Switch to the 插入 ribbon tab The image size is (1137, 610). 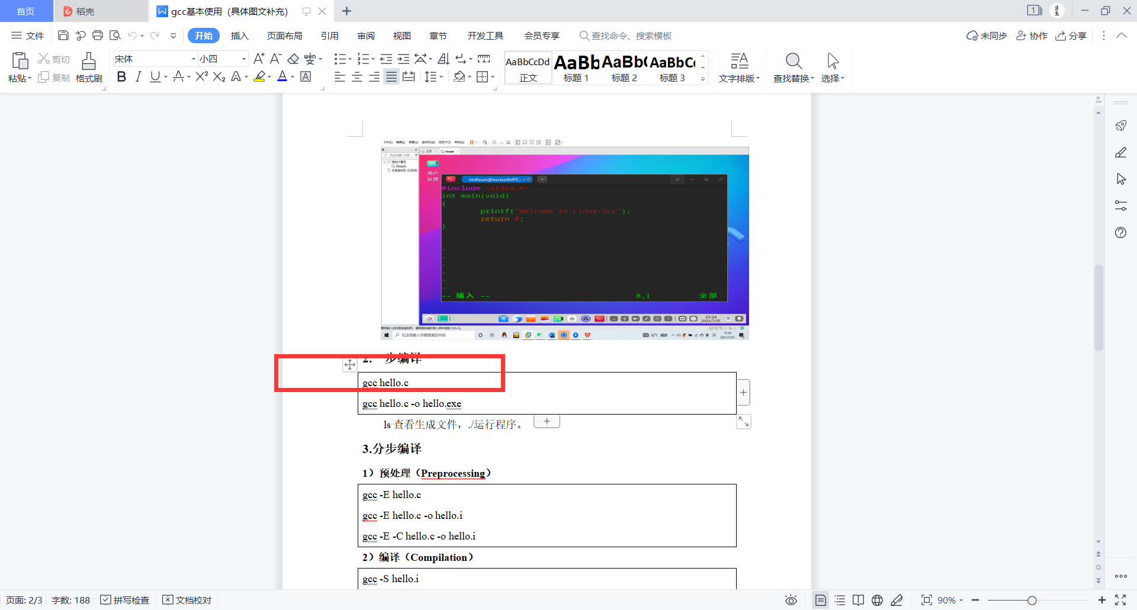click(x=239, y=36)
